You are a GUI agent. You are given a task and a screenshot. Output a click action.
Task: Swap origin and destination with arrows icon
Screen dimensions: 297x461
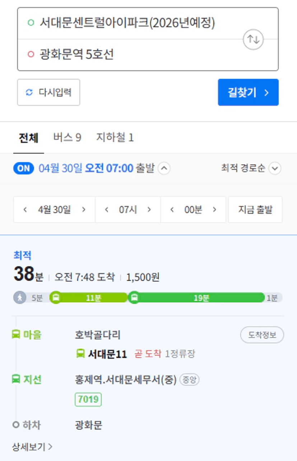point(253,39)
